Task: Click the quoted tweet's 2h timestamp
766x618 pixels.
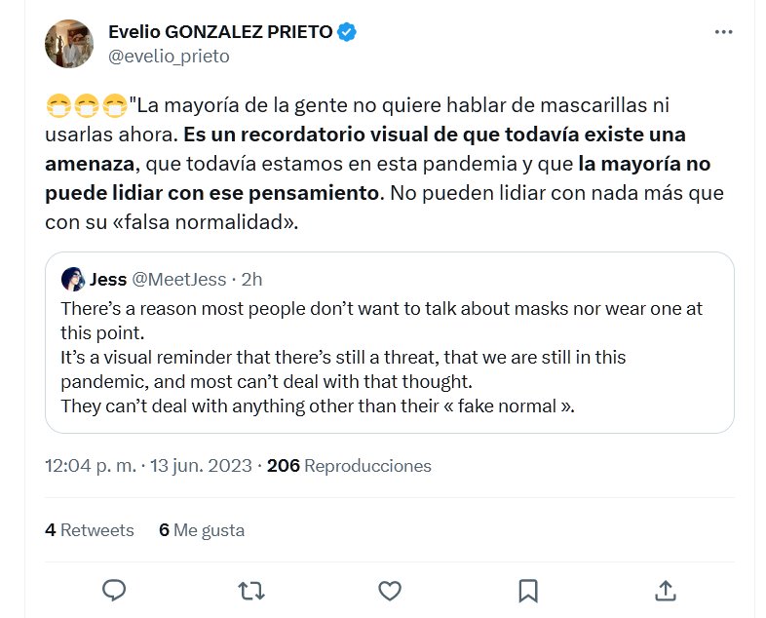Action: 251,280
